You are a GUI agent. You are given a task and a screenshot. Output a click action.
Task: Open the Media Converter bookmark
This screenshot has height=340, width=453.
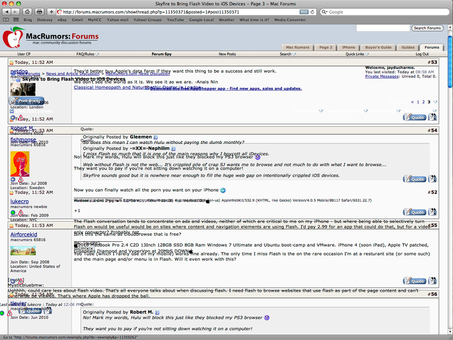pyautogui.click(x=290, y=20)
